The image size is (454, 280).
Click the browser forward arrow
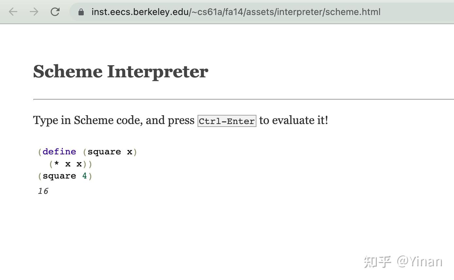34,12
